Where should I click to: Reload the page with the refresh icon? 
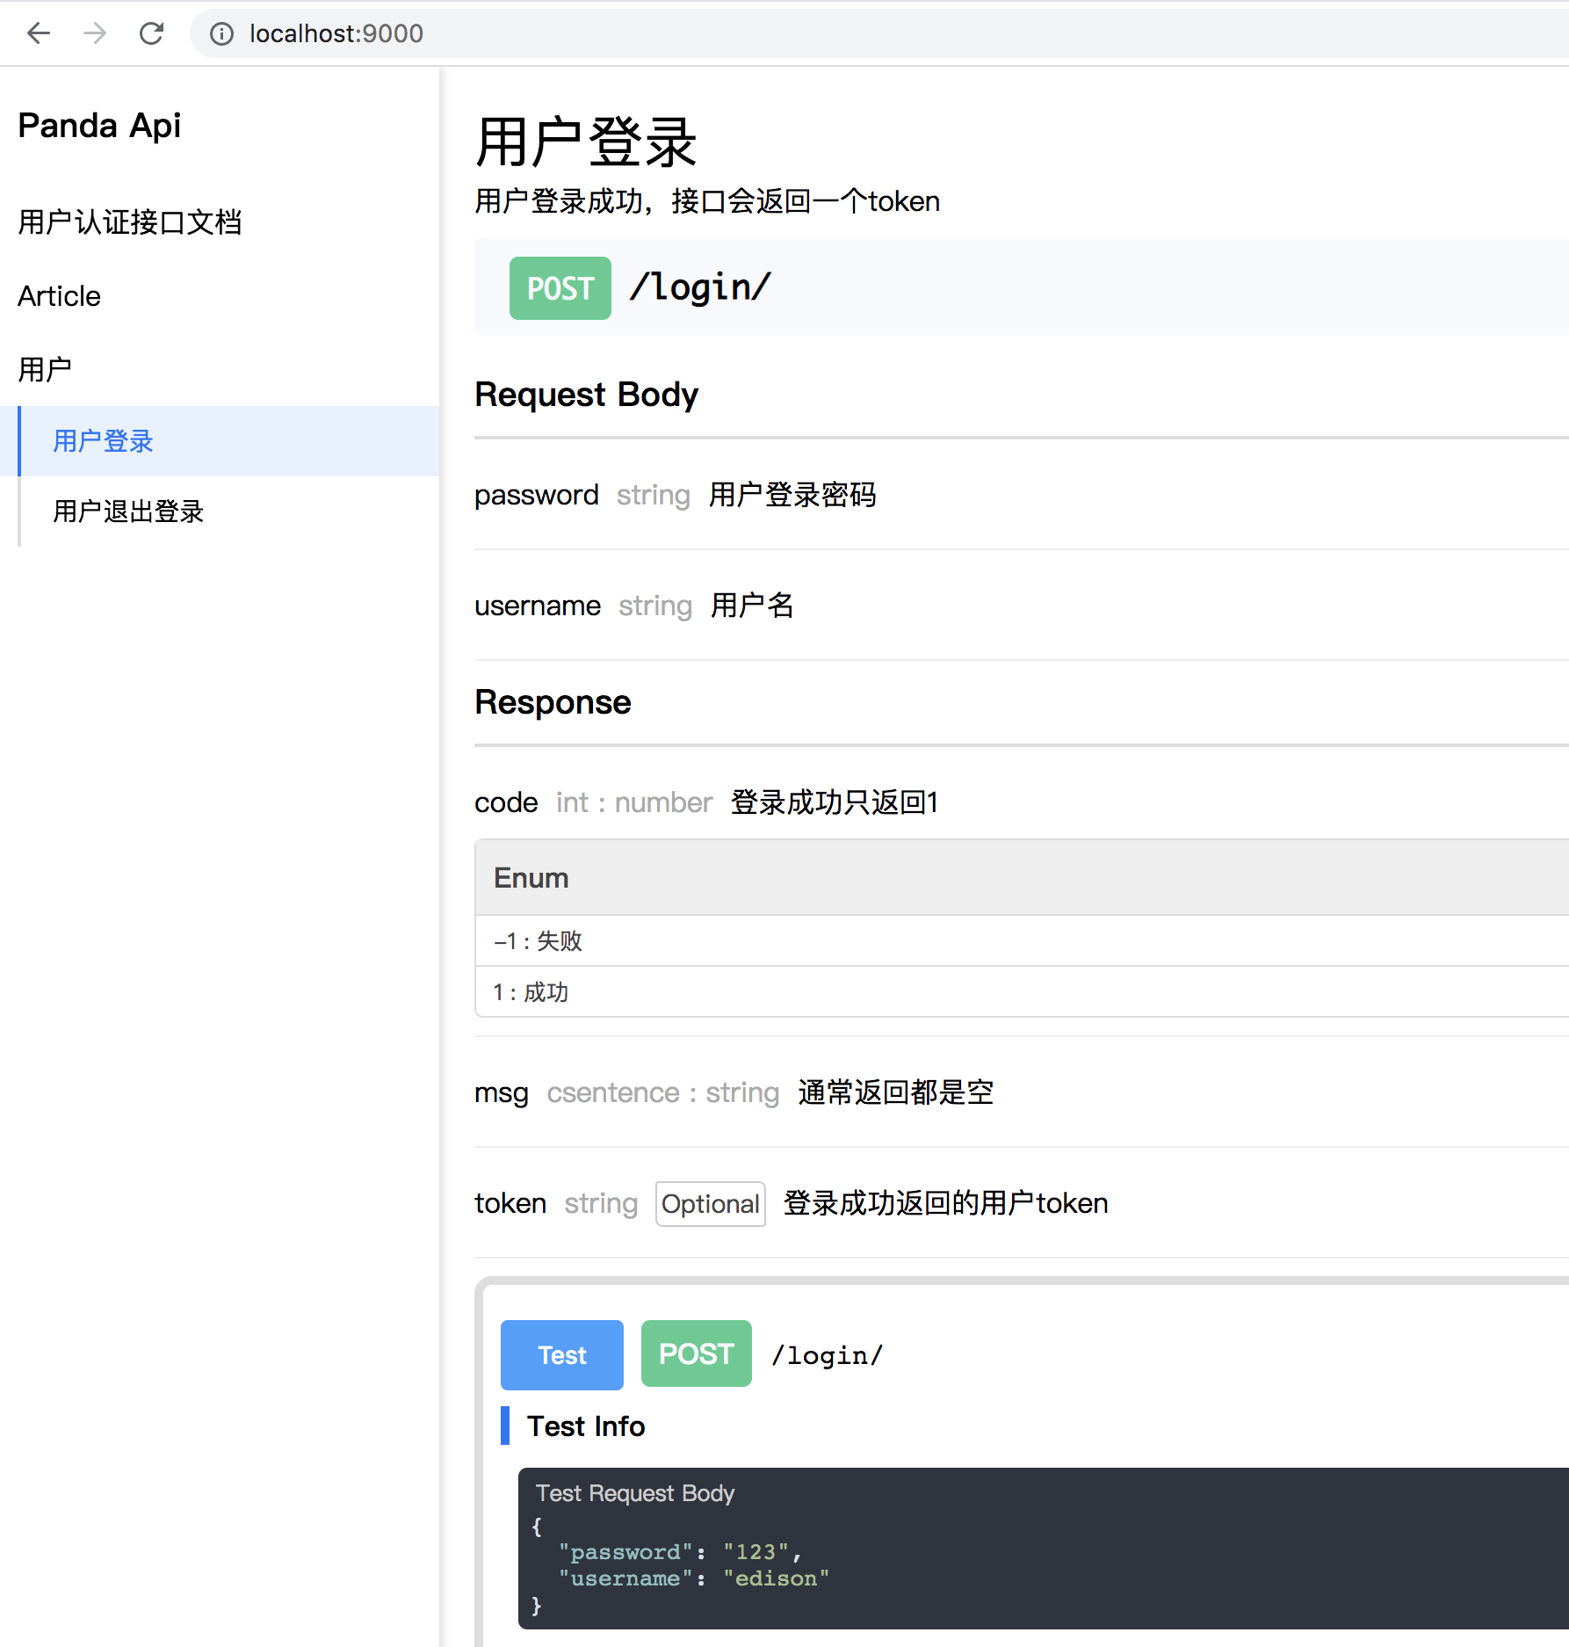151,33
